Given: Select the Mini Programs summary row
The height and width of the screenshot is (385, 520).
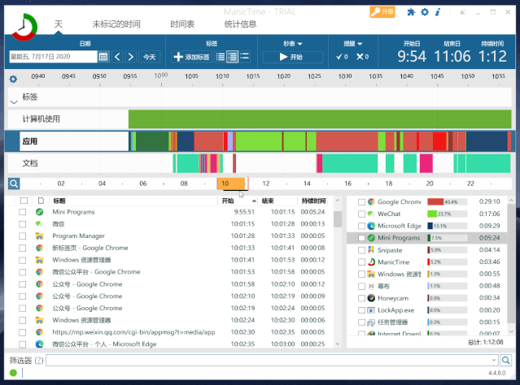Looking at the screenshot, I should tap(427, 238).
